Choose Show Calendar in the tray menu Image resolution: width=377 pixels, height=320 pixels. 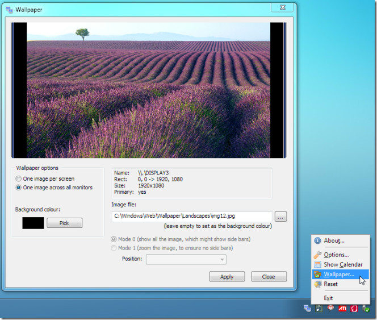(341, 264)
